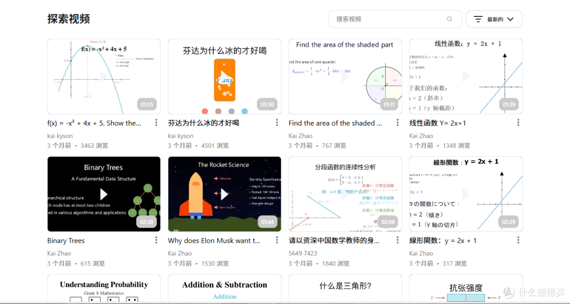Open more options for 芬达为什么冰的才好喝 video
The image size is (570, 304).
click(277, 122)
